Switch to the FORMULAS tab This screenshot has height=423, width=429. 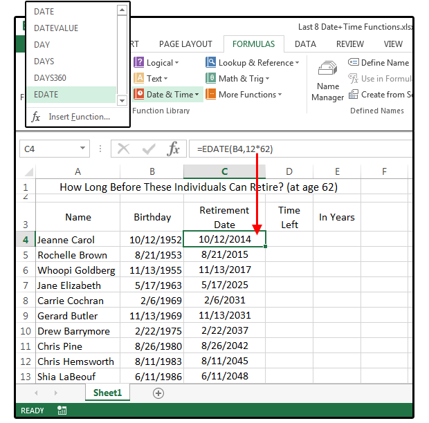coord(254,44)
